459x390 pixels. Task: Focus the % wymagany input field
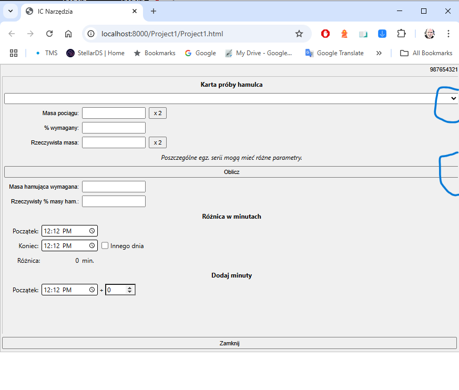[114, 128]
